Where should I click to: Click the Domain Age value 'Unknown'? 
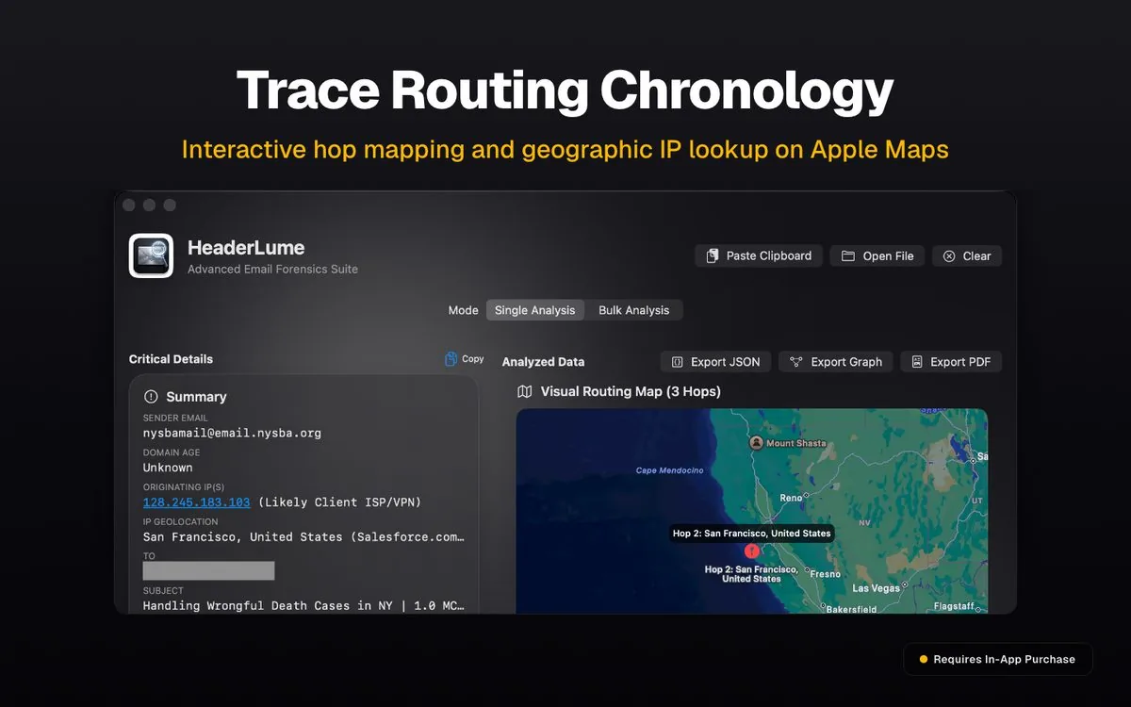click(x=168, y=468)
